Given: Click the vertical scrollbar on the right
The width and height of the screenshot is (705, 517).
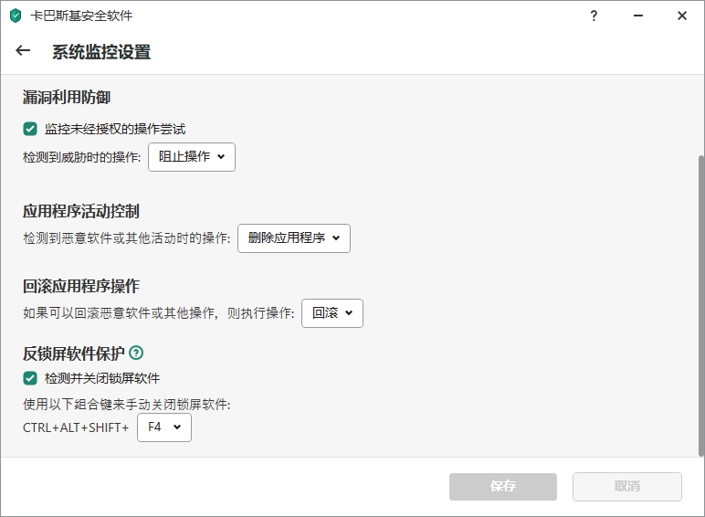Looking at the screenshot, I should coord(701,306).
